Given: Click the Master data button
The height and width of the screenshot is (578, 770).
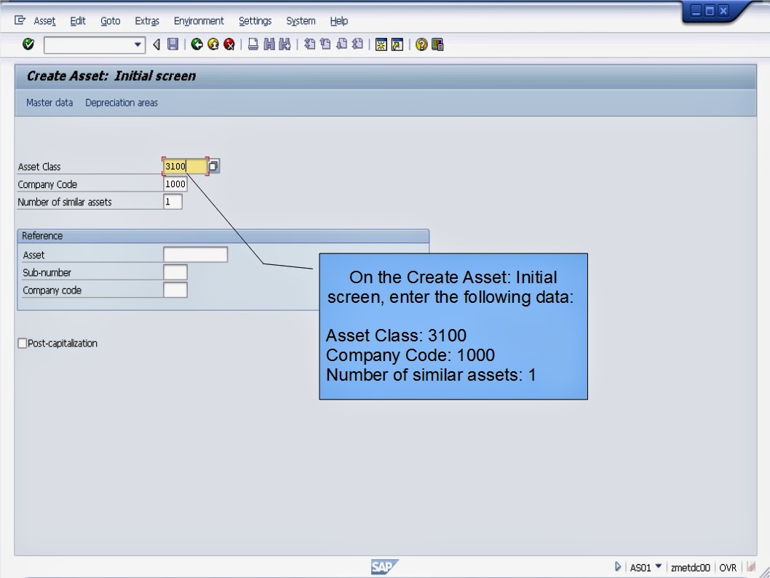Looking at the screenshot, I should pos(49,103).
